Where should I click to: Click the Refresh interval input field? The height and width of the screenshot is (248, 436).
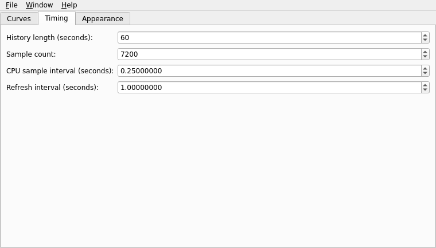pyautogui.click(x=270, y=88)
